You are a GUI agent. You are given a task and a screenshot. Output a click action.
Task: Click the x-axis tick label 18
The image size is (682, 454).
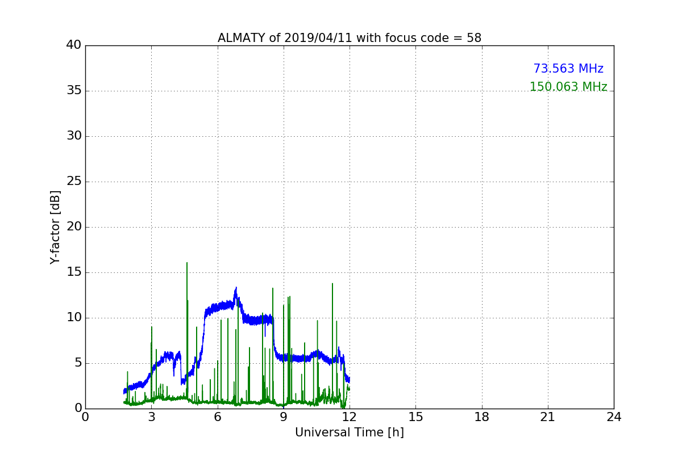pyautogui.click(x=482, y=417)
